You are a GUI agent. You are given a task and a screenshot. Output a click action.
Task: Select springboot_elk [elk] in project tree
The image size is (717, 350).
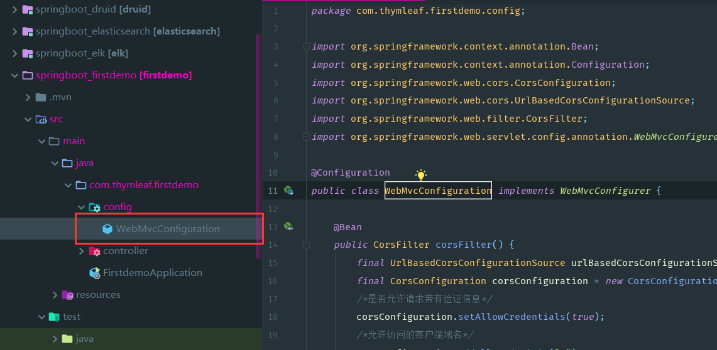[x=82, y=53]
